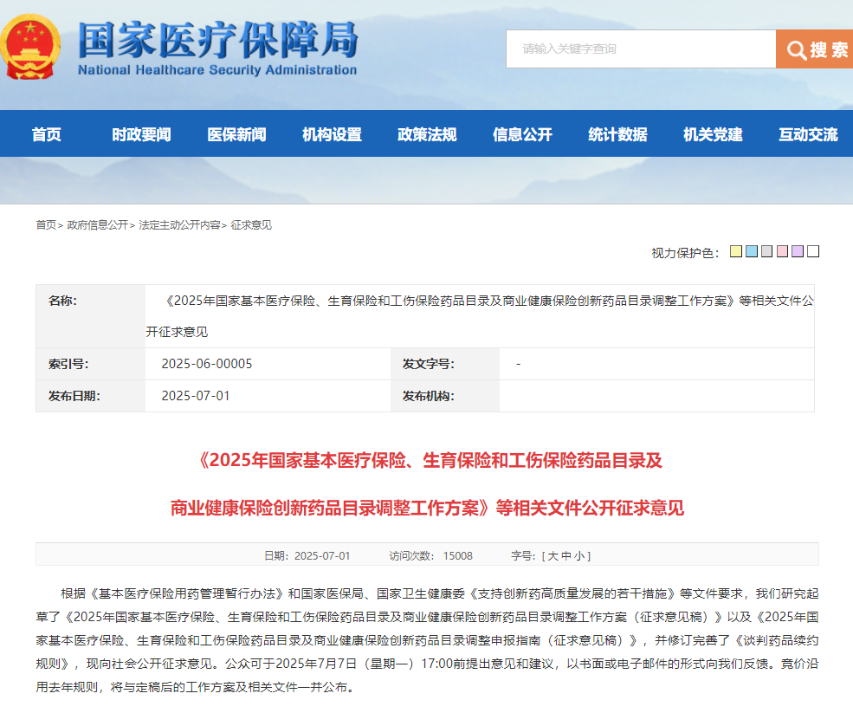
Task: Click the national emblem logo
Action: point(31,46)
